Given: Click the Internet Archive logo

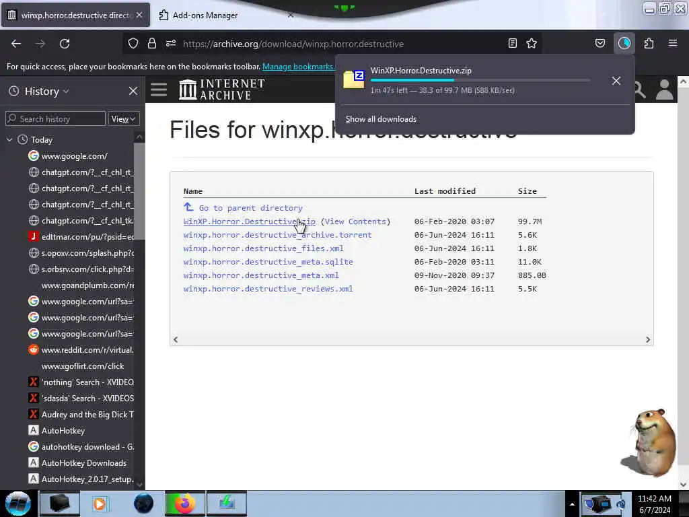Looking at the screenshot, I should click(x=222, y=90).
